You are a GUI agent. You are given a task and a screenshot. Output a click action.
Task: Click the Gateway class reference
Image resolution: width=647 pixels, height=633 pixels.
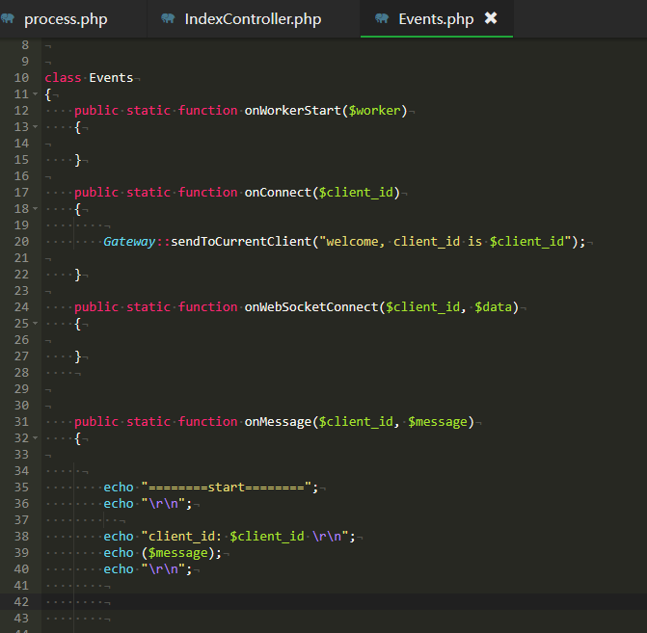pos(129,242)
